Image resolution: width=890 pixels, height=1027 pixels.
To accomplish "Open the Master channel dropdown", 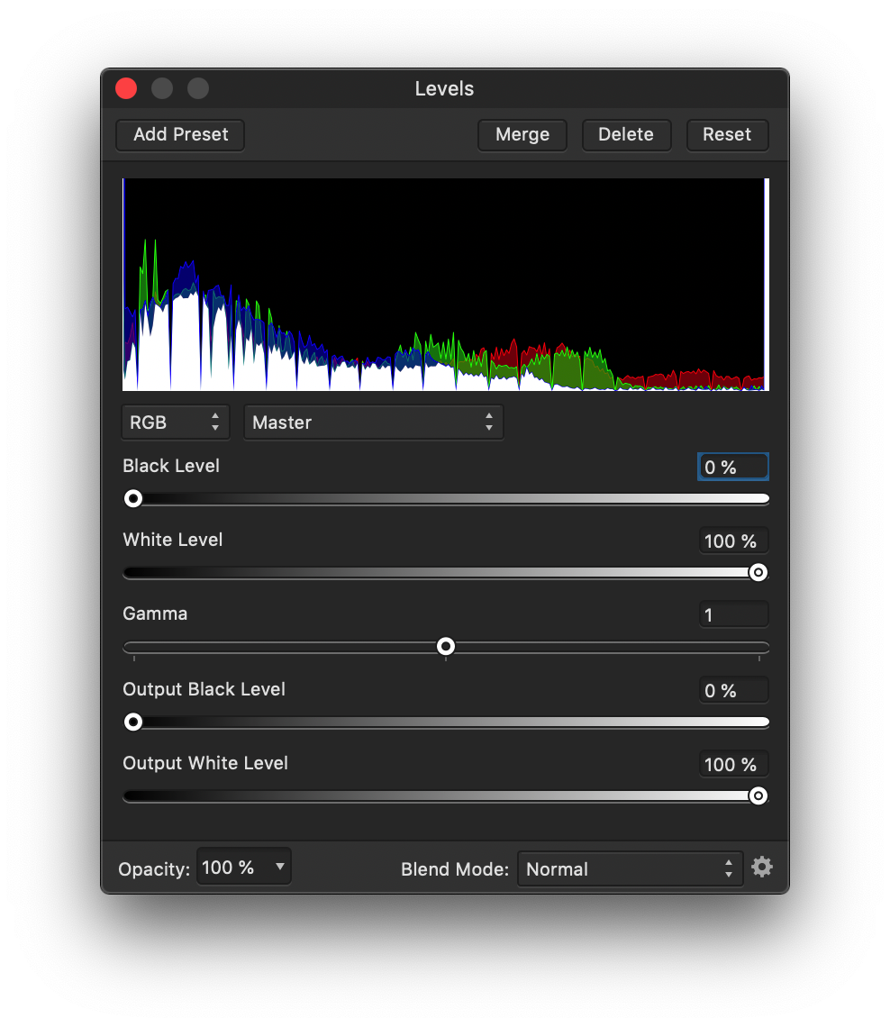I will coord(373,423).
